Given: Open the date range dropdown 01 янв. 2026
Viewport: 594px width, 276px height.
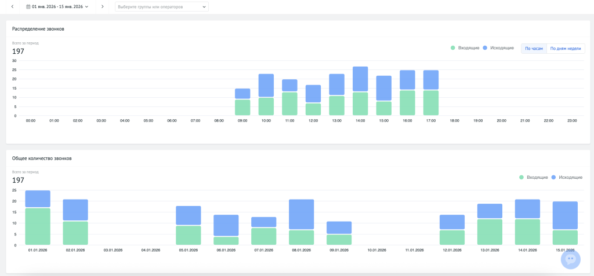Looking at the screenshot, I should click(x=57, y=6).
